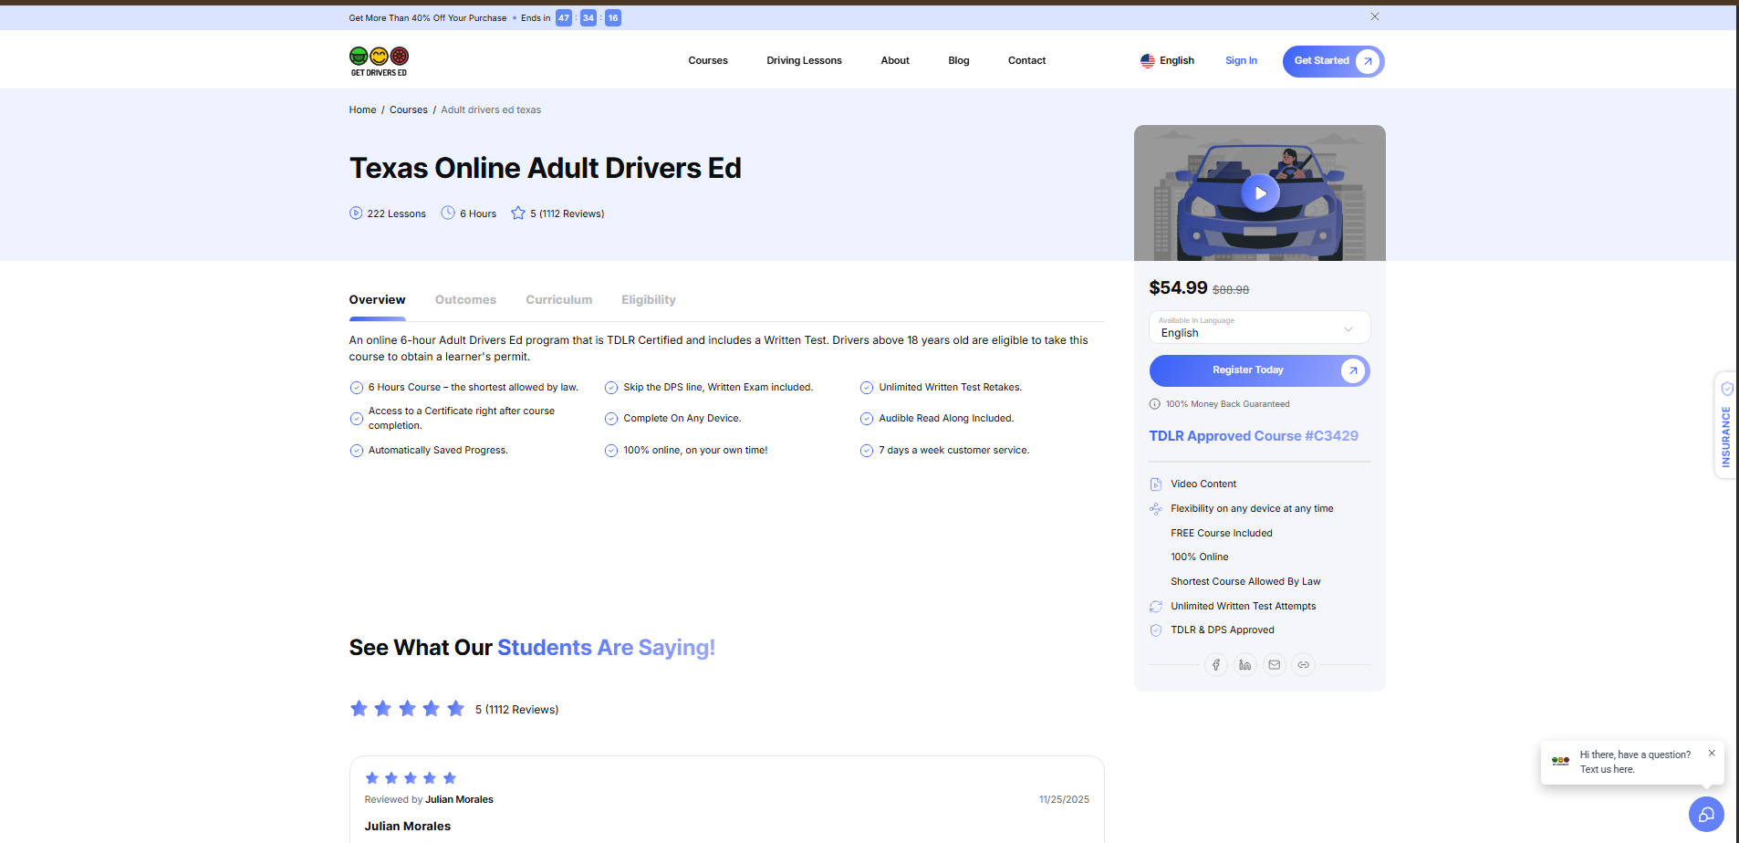Copy the course link icon

click(1303, 665)
